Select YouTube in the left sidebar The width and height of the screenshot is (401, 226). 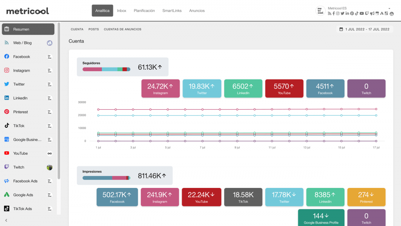coord(20,154)
